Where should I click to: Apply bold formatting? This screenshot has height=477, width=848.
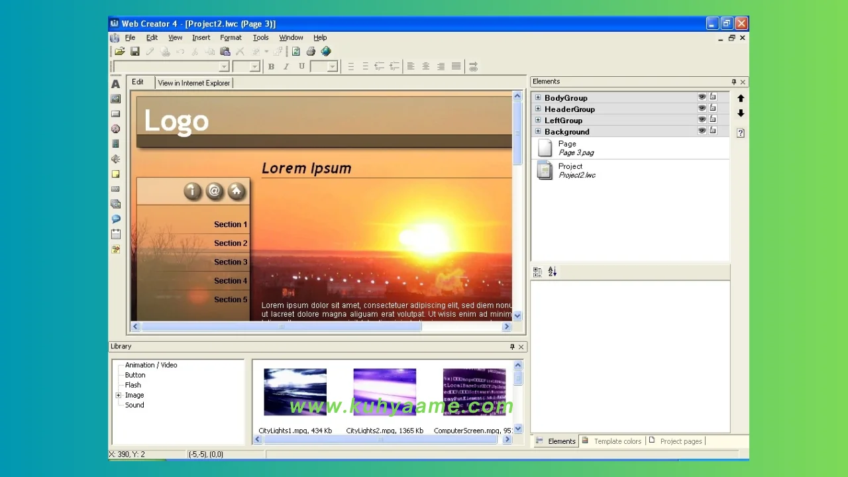point(271,66)
